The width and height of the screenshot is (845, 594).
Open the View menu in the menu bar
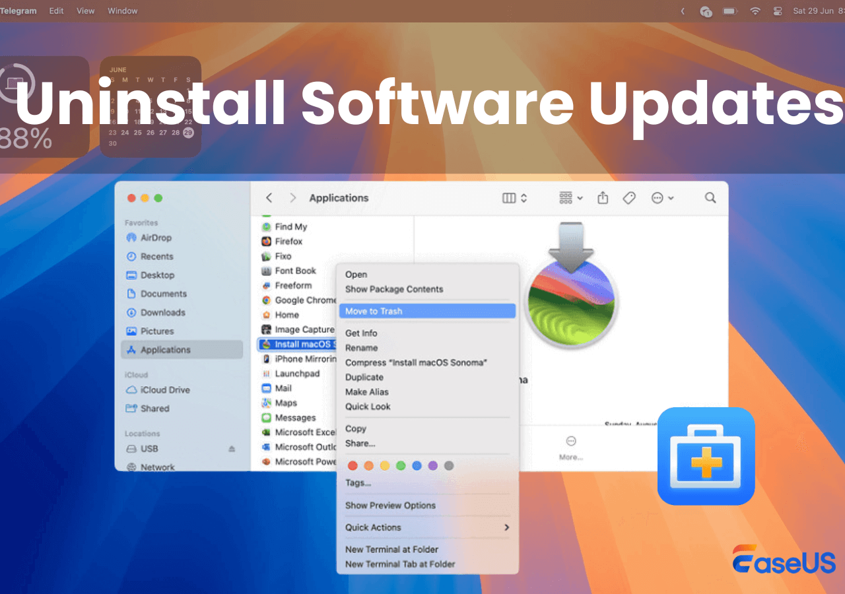[86, 11]
